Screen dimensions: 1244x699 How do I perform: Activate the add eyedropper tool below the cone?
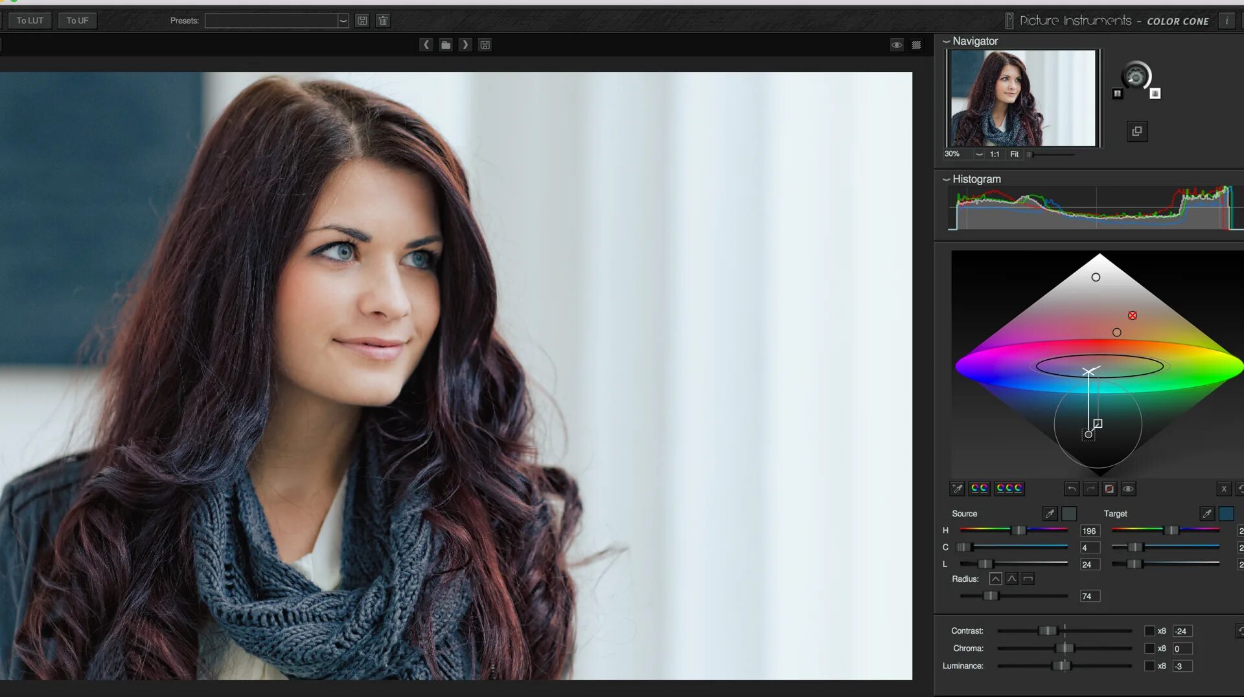[x=957, y=489]
